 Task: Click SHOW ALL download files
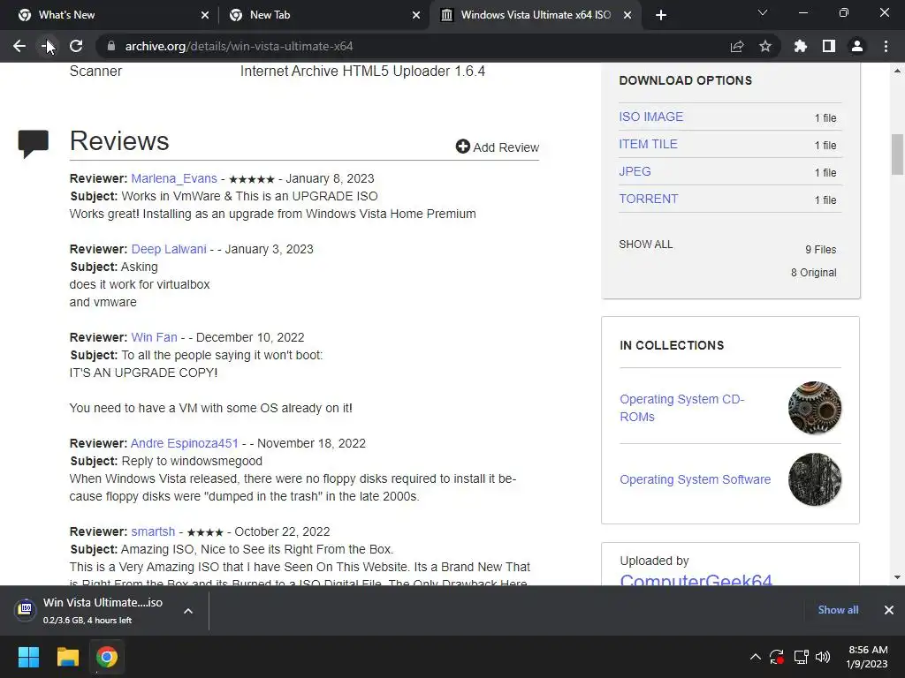646,244
